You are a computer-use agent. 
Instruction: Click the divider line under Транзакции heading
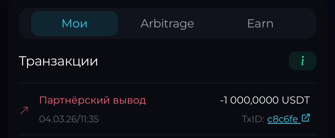[x=167, y=83]
